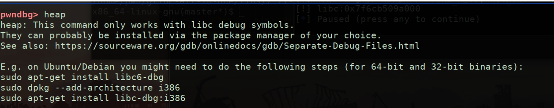Click the faded [*] marker before Paused
The height and width of the screenshot is (108, 554).
(x=303, y=19)
